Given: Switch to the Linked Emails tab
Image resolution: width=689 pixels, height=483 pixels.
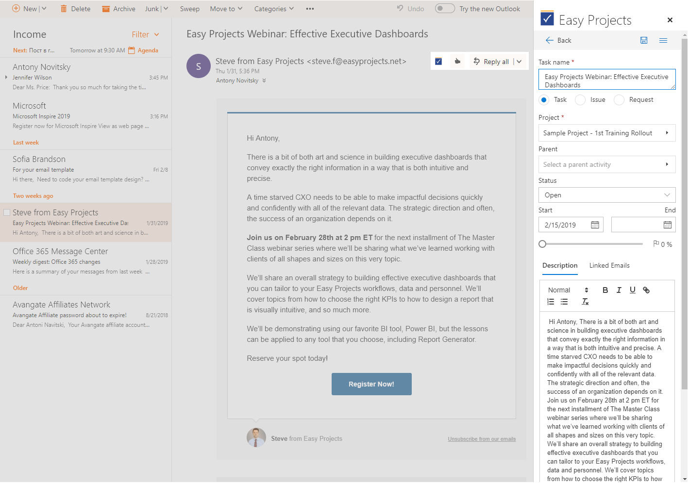Looking at the screenshot, I should coord(609,265).
